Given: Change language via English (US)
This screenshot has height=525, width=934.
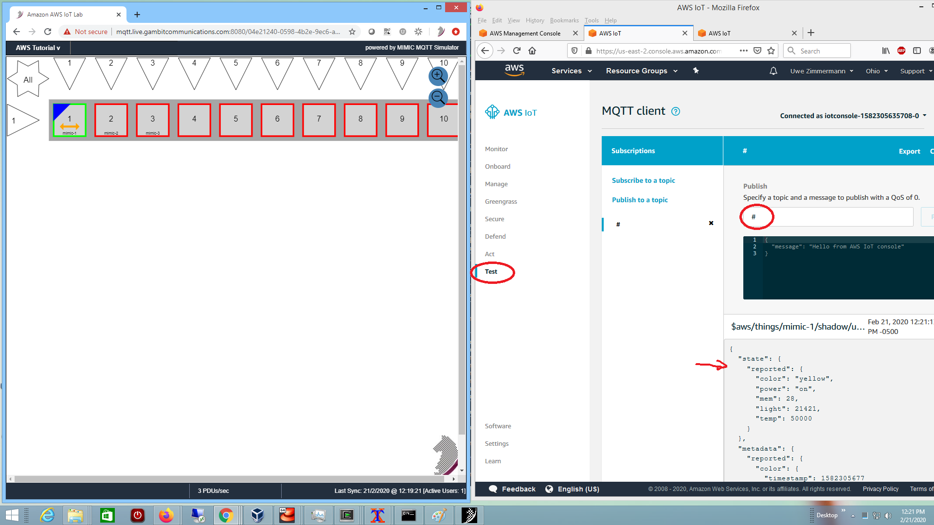Looking at the screenshot, I should [572, 489].
